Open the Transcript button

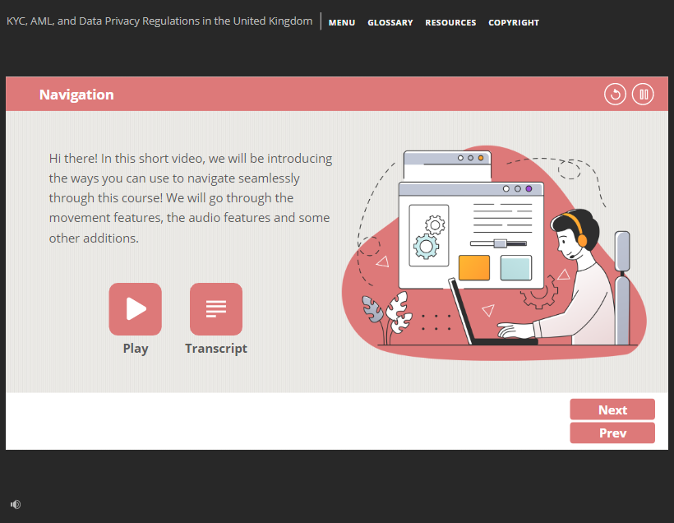216,309
